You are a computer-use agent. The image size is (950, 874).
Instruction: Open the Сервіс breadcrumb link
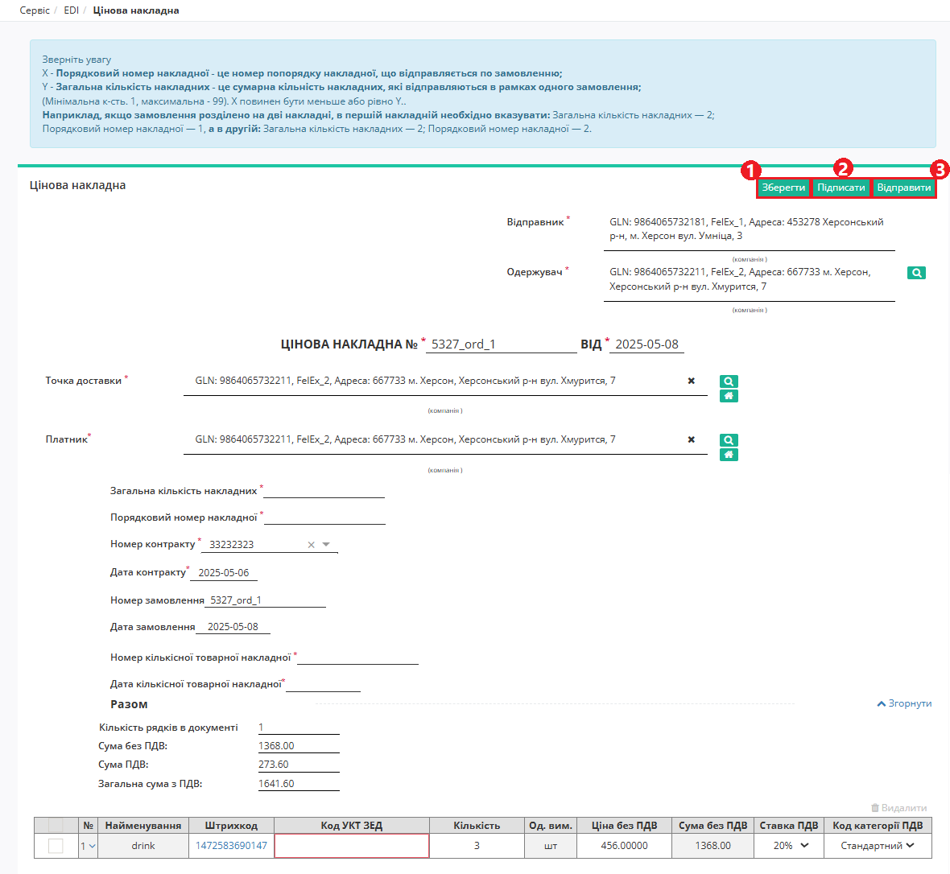click(35, 10)
